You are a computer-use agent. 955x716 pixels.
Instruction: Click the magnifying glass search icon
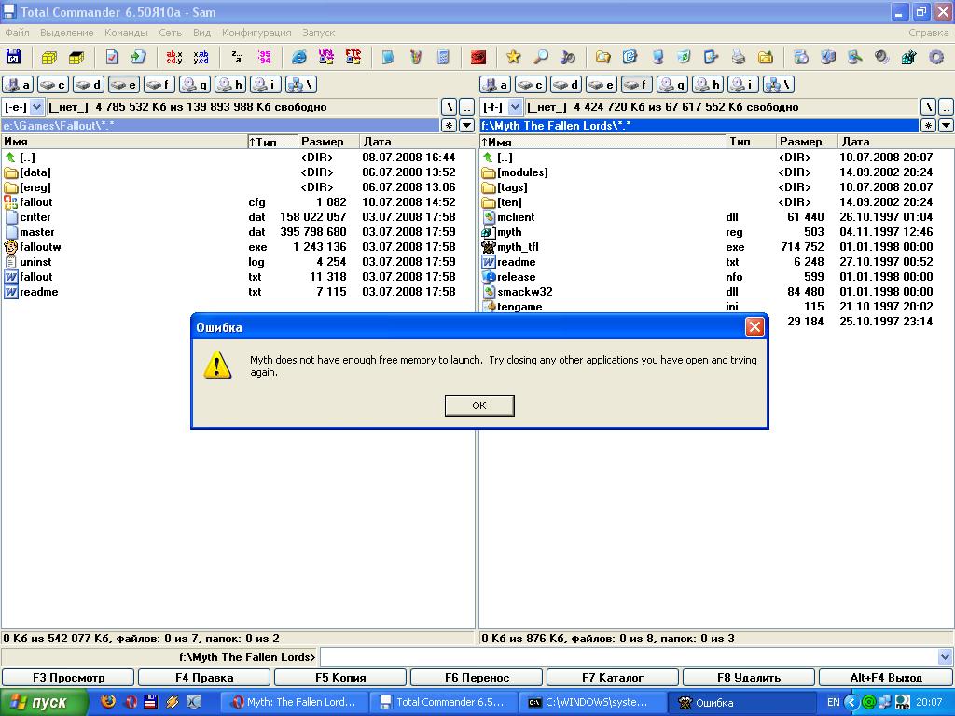tap(540, 57)
